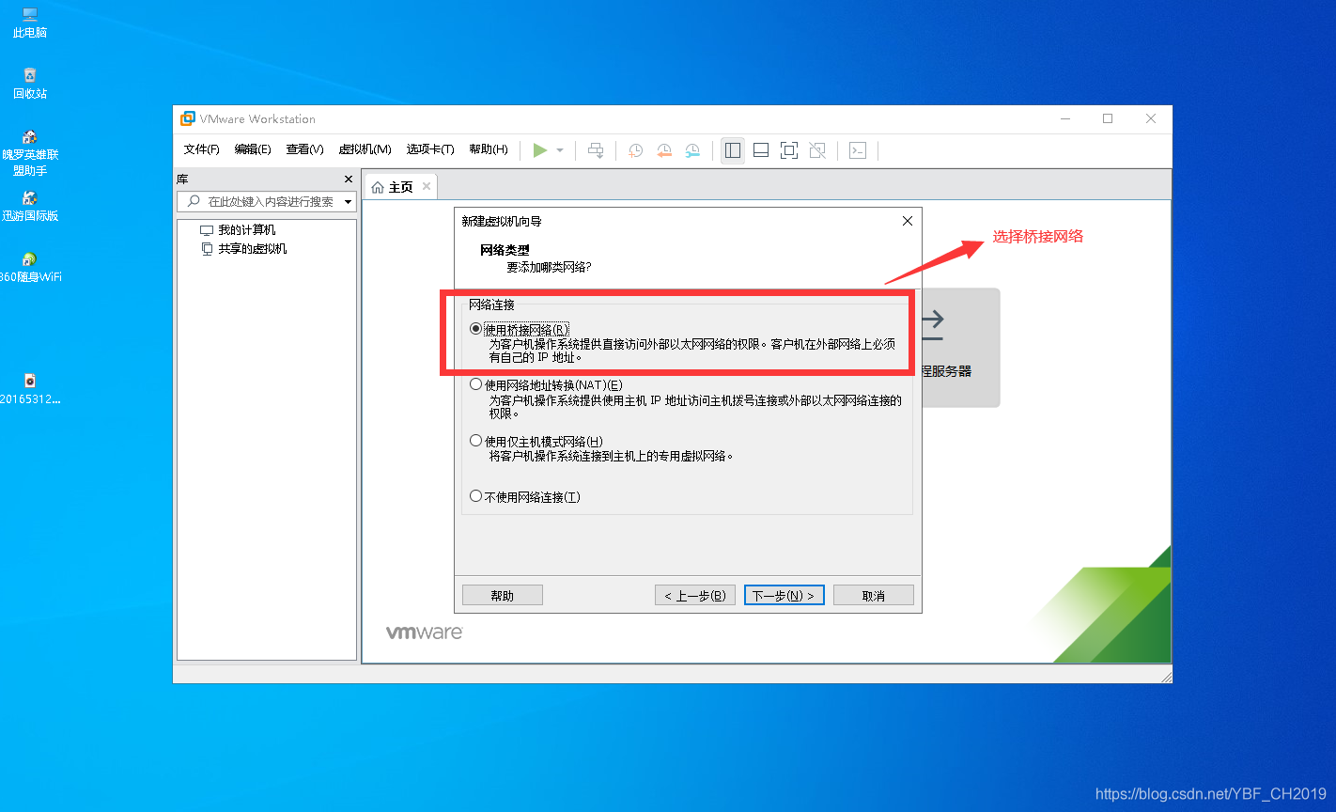
Task: Open the library search dropdown arrow
Action: click(348, 202)
